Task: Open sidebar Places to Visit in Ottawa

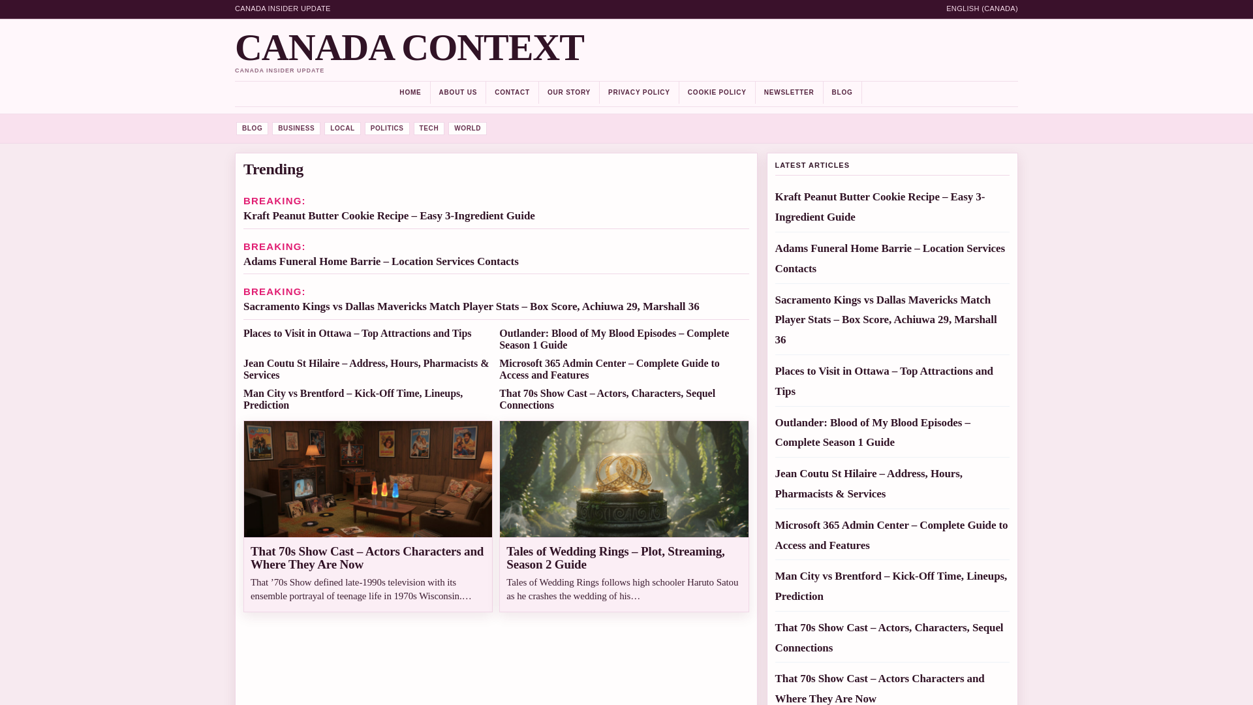Action: (884, 381)
